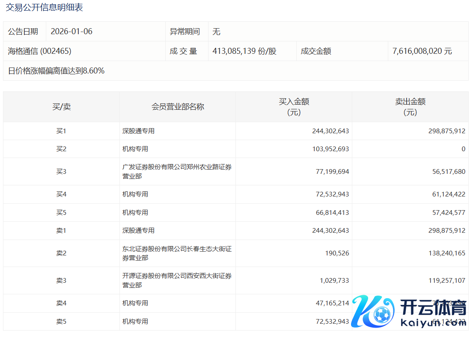This screenshot has height=337, width=473.
Task: Open 东北证券长春生态大街证券营业部 entry
Action: pos(177,253)
